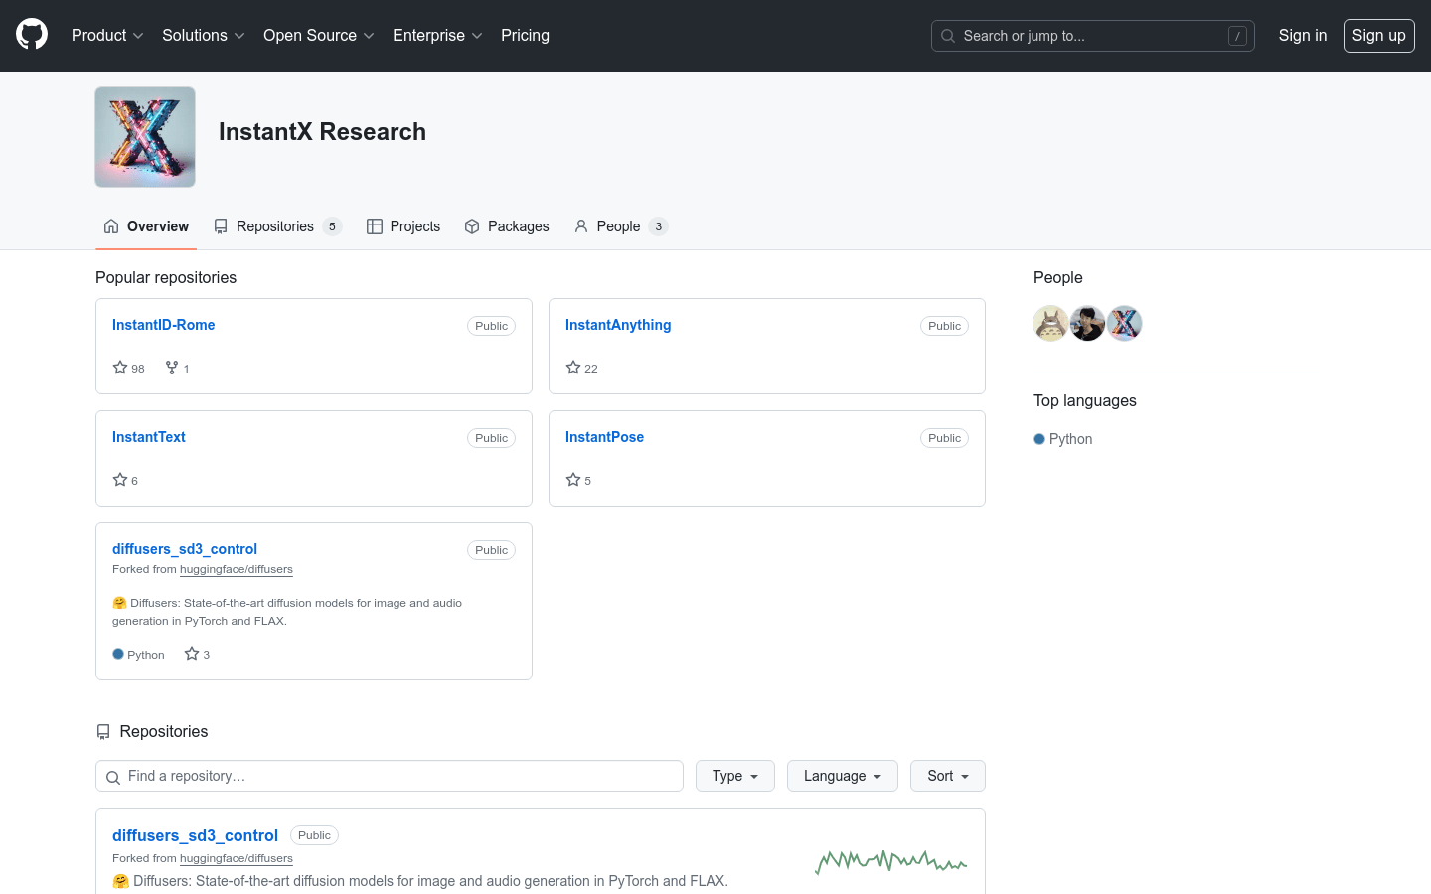Expand the Enterprise menu
This screenshot has height=894, width=1431.
[x=437, y=36]
